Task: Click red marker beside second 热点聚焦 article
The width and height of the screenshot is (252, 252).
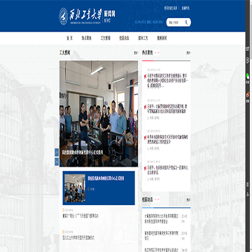Action: 145,106
